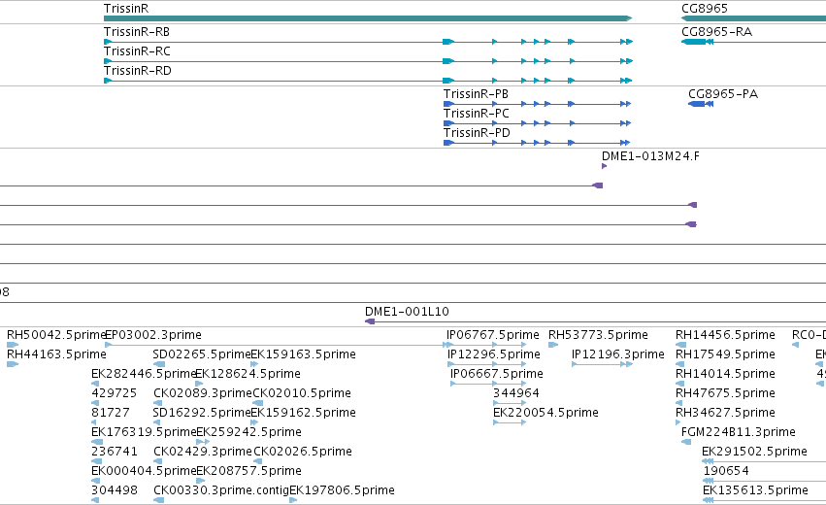Click EST EK208757.5prime

tap(248, 472)
